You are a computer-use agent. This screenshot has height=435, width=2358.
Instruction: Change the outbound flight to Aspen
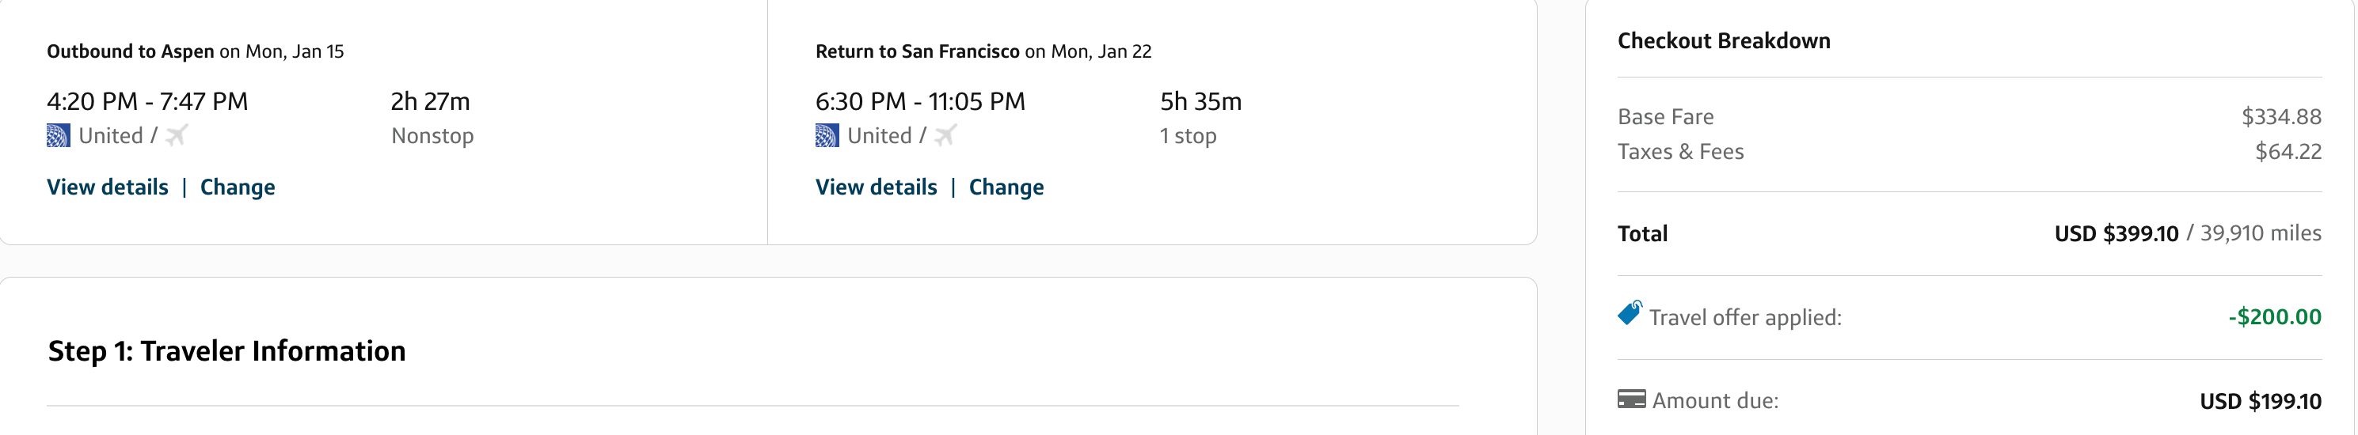237,187
